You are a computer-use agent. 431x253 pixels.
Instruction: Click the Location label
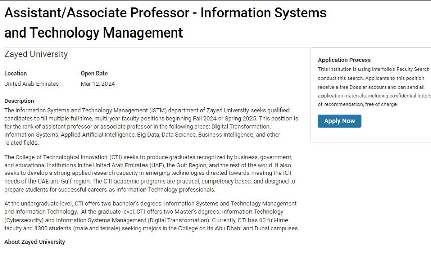click(x=16, y=73)
